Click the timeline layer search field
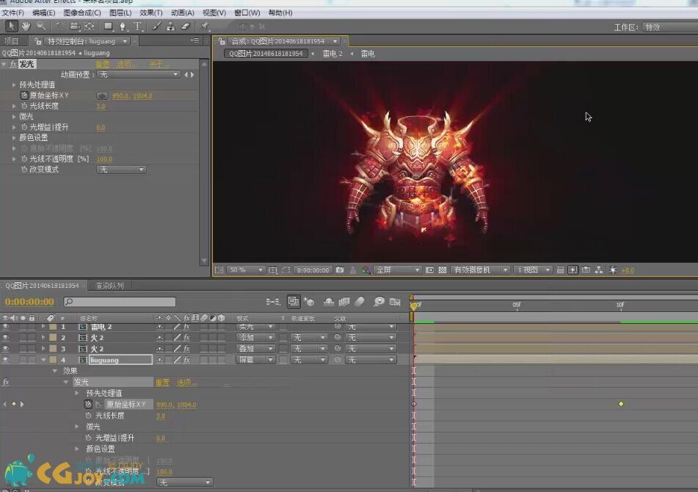 pyautogui.click(x=120, y=302)
